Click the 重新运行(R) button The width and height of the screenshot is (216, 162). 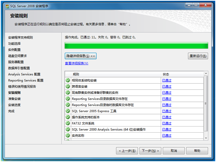click(198, 56)
